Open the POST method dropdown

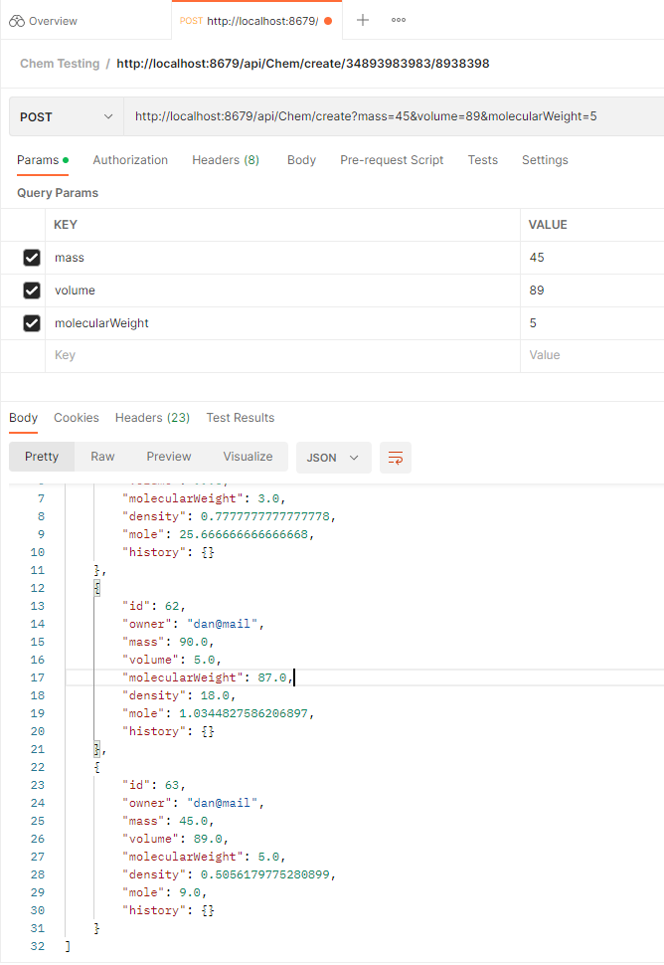click(x=66, y=116)
